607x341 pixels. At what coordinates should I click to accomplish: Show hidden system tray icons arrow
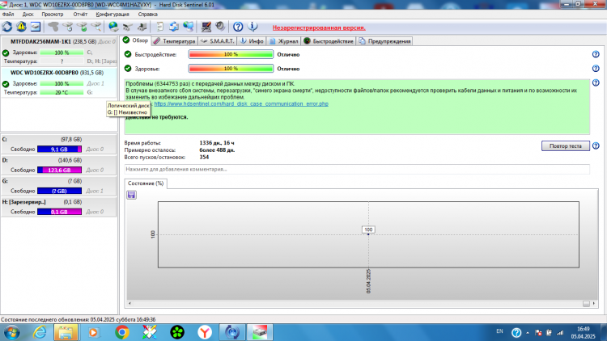(x=527, y=333)
